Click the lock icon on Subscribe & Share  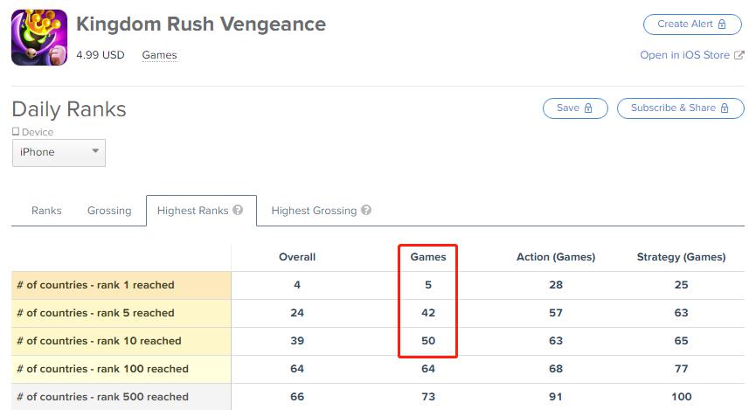tap(725, 108)
